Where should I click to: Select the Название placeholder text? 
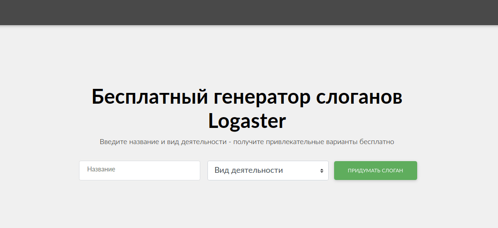coord(101,169)
